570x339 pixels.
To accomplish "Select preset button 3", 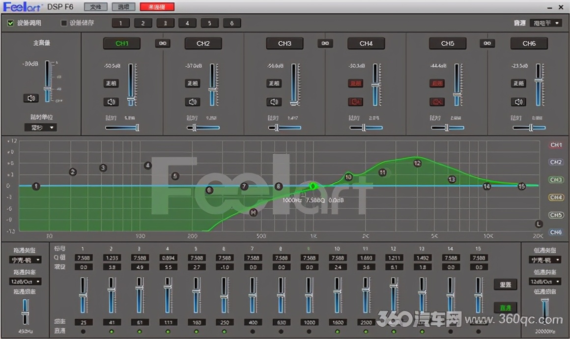I will (165, 23).
